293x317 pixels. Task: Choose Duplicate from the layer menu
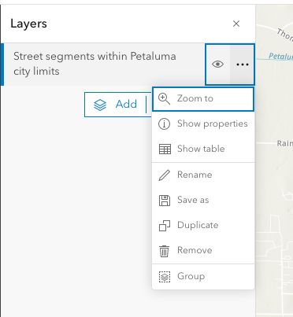pos(203,225)
